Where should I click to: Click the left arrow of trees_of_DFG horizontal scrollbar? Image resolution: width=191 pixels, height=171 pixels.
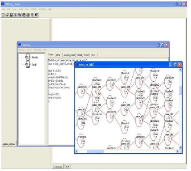[77, 151]
